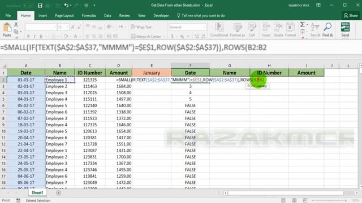This screenshot has width=362, height=203.
Task: Click the Page Layout view status icon
Action: (x=294, y=200)
